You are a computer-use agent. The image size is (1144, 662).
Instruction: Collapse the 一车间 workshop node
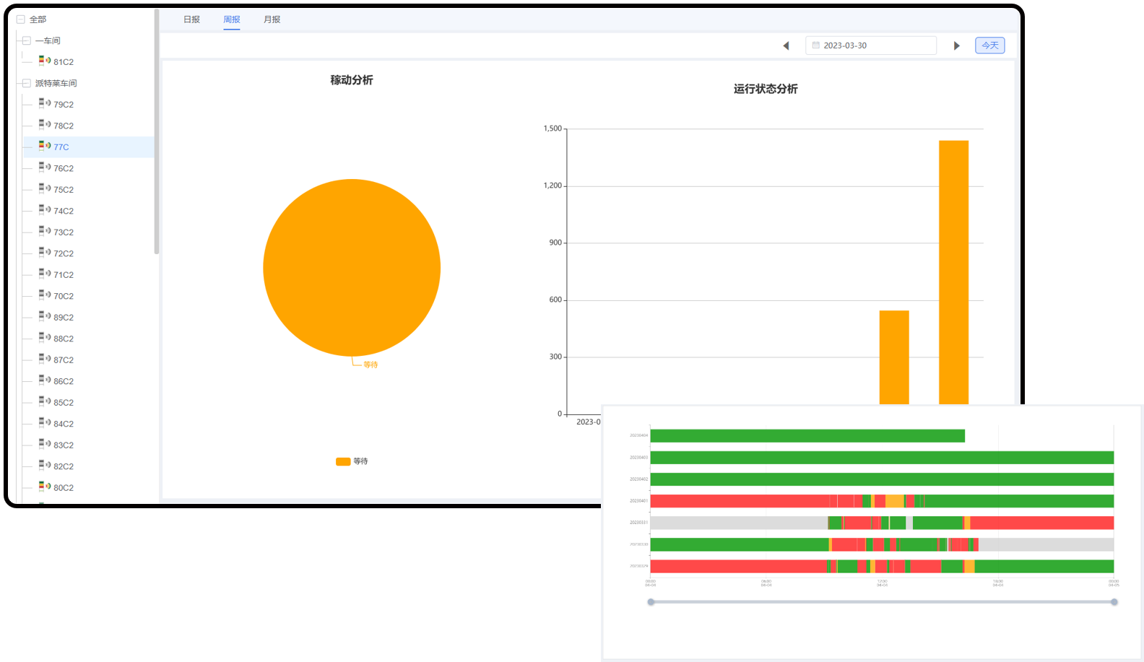point(27,41)
